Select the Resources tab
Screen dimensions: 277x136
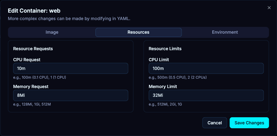pos(138,32)
